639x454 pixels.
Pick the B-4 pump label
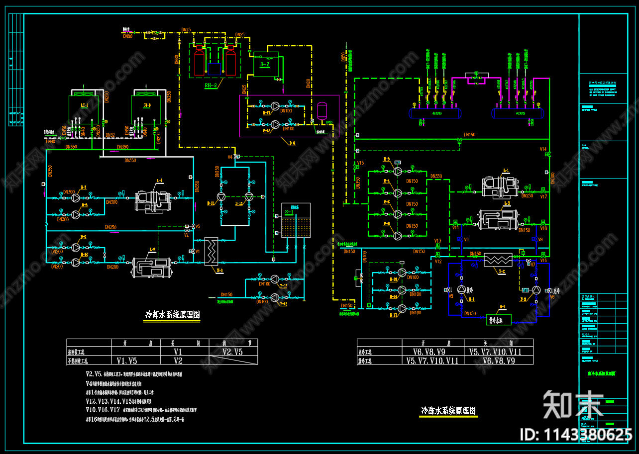[387, 181]
